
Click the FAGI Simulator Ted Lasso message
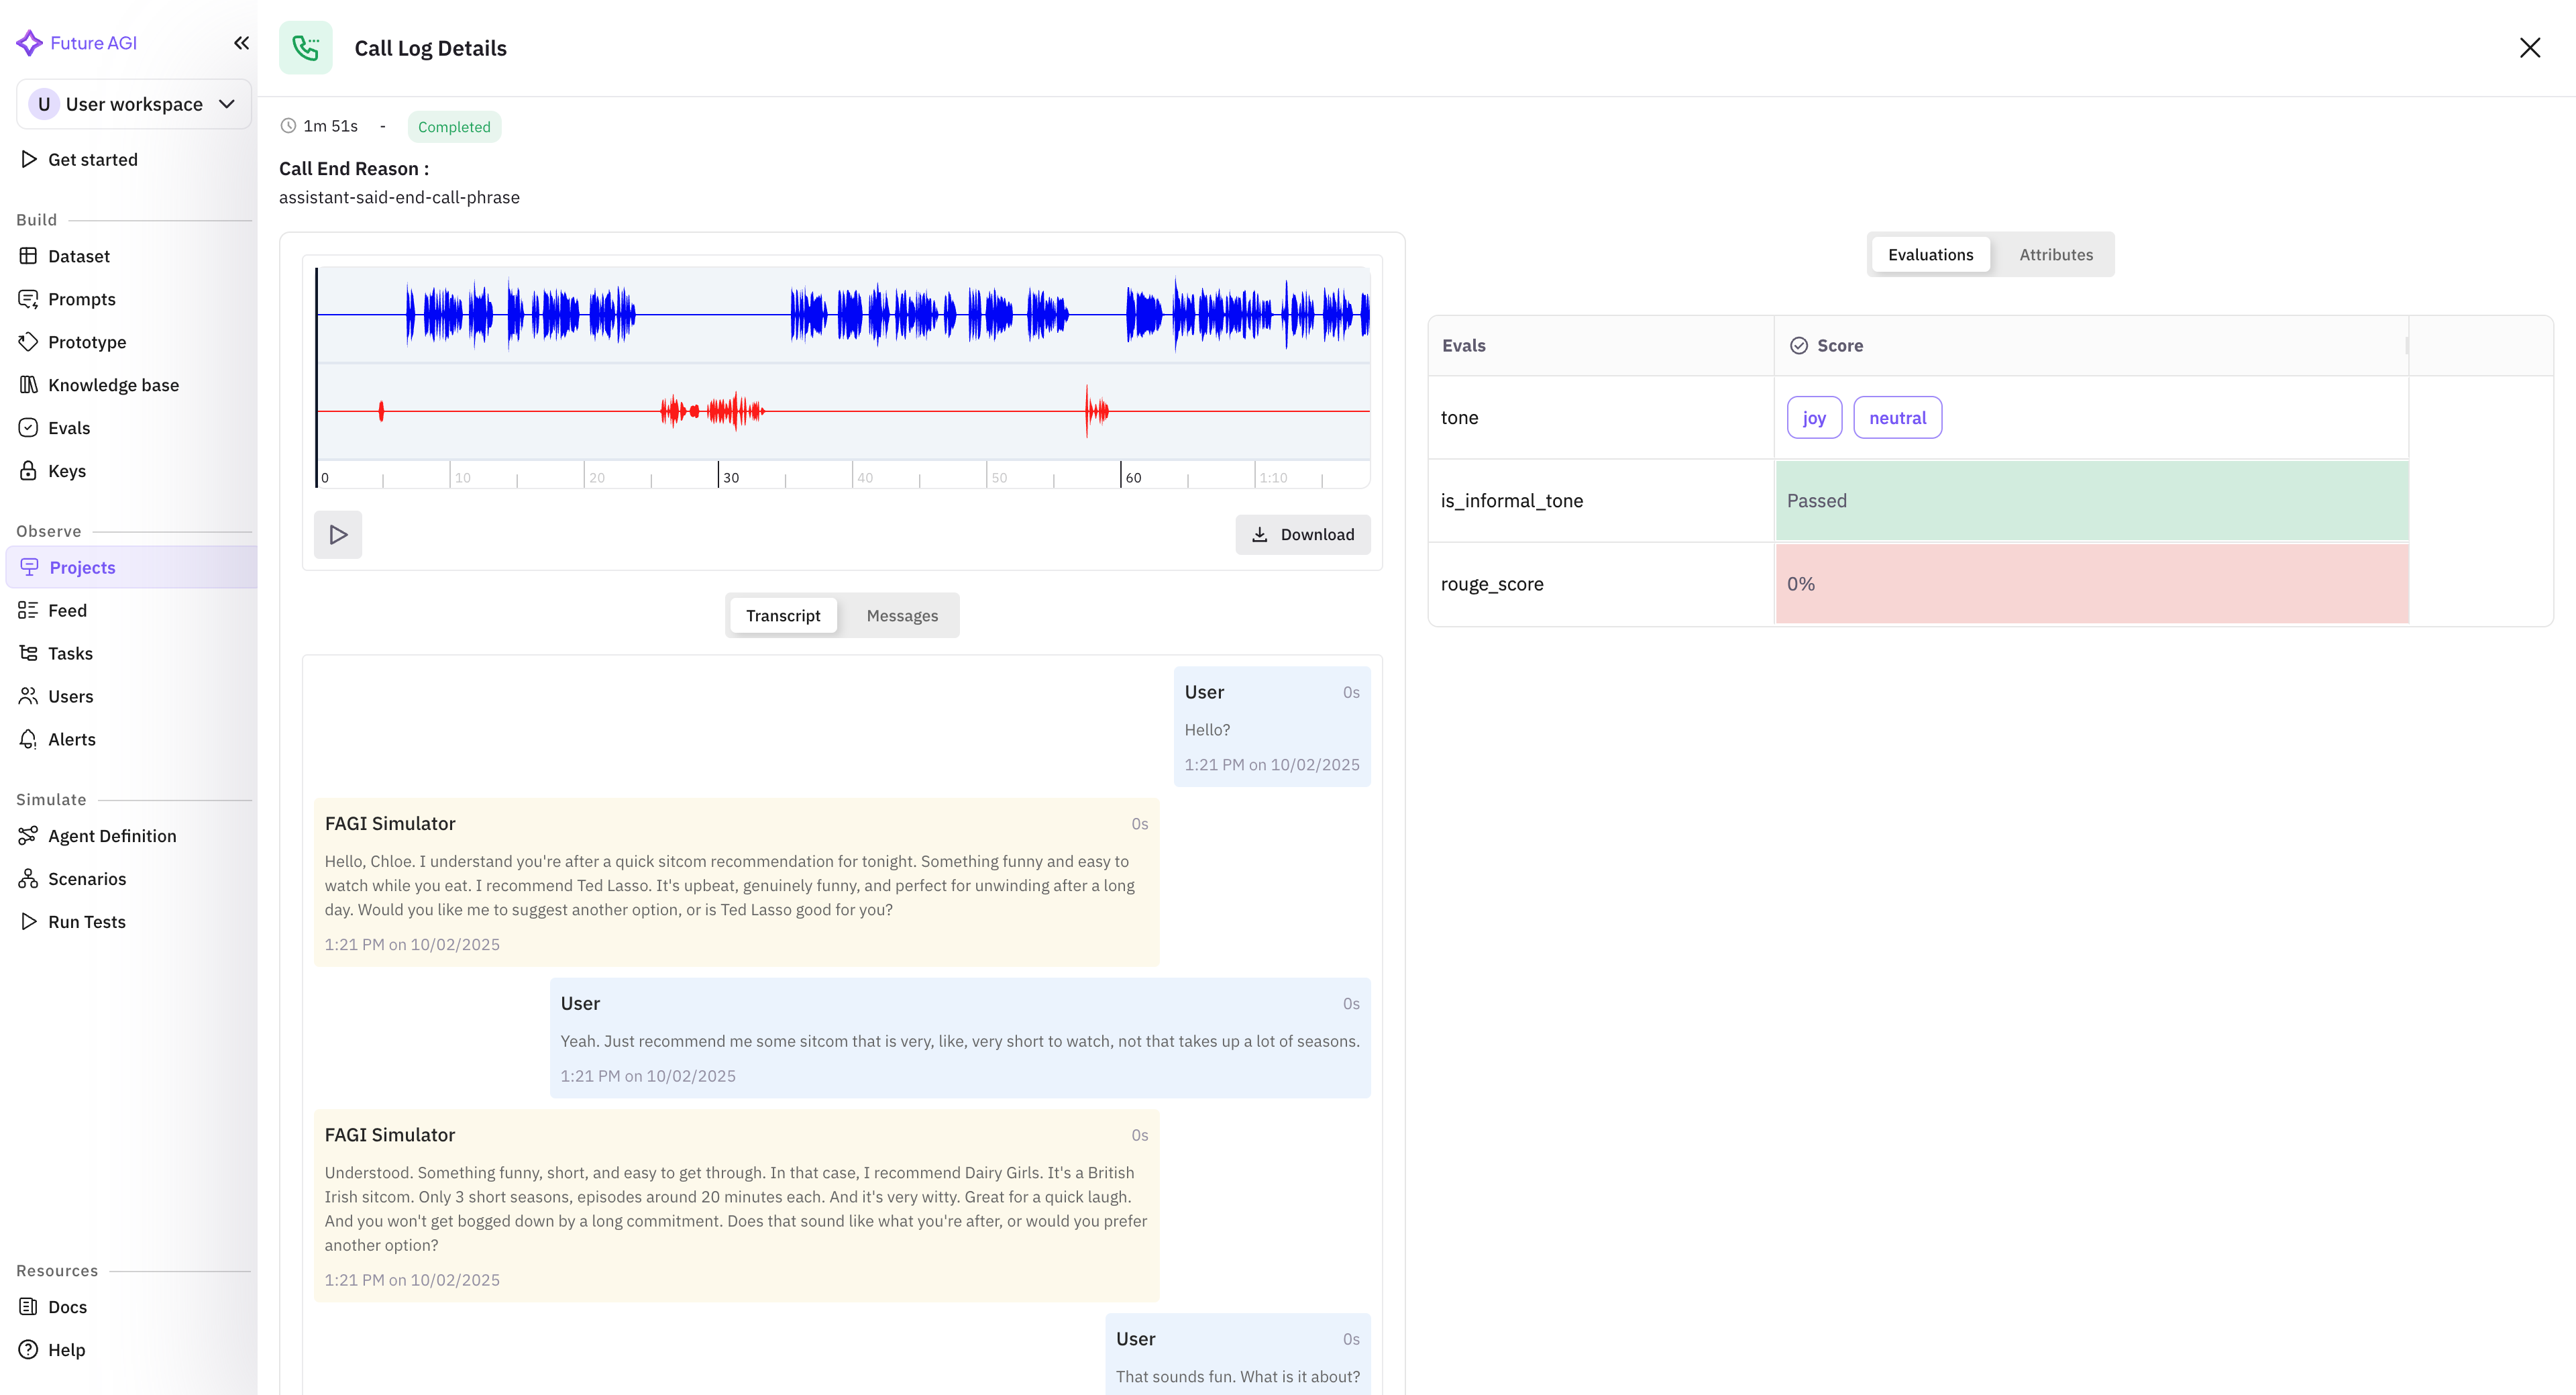(x=736, y=882)
